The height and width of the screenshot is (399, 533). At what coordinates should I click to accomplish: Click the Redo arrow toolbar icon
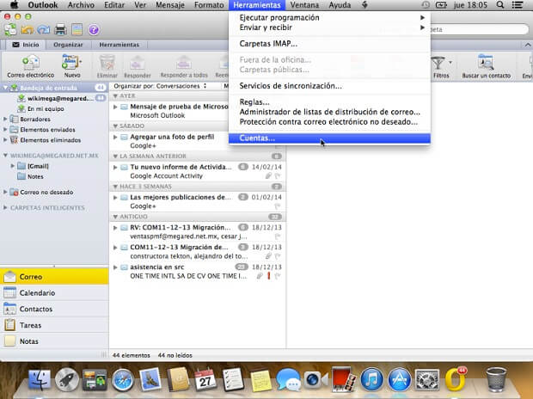tap(44, 30)
